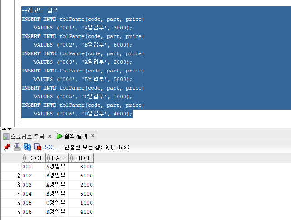
Task: Sort by the CODE column header
Action: point(33,158)
